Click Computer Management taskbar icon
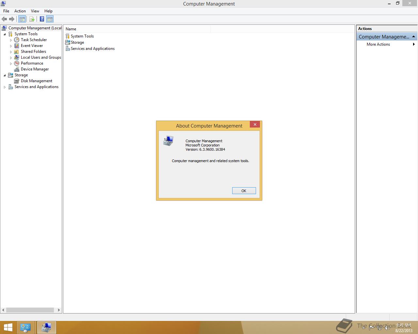Image resolution: width=418 pixels, height=334 pixels. [46, 327]
